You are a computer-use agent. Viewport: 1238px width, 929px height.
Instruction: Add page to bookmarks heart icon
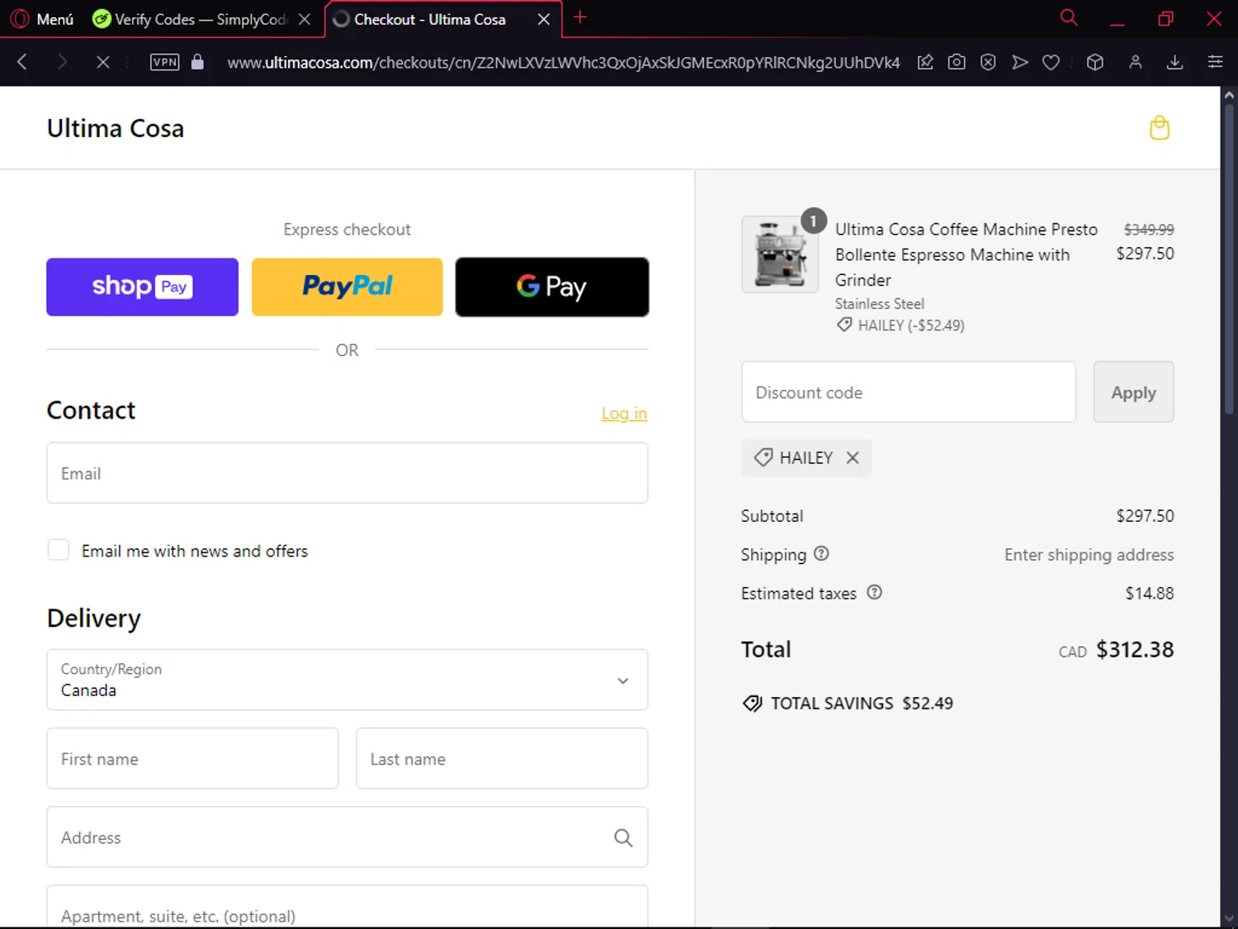click(1051, 62)
